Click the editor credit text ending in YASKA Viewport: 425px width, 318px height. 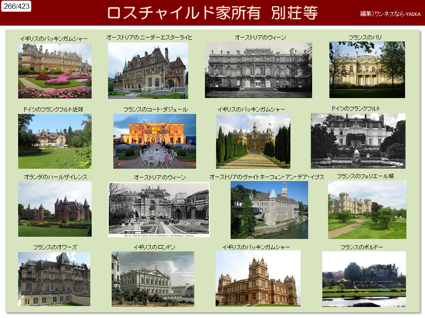point(390,14)
